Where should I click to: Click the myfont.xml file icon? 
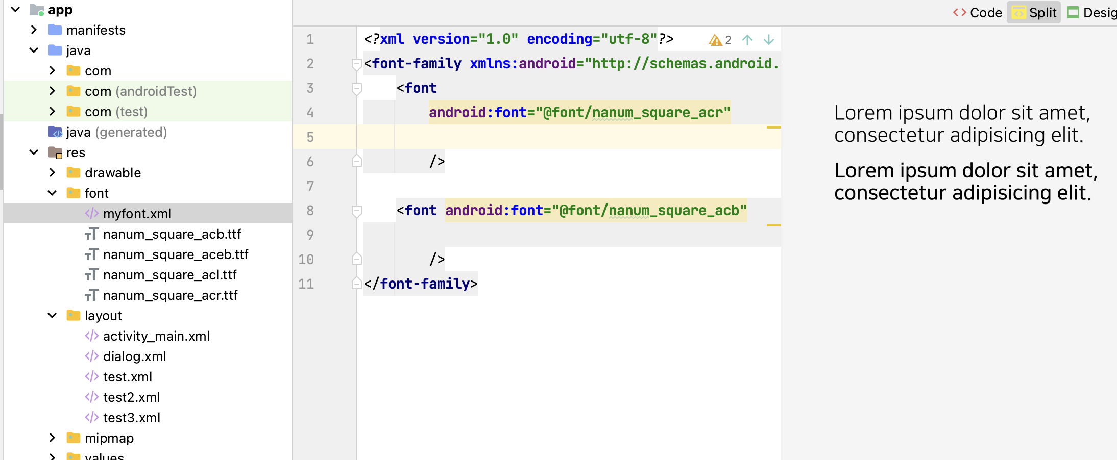pos(92,213)
